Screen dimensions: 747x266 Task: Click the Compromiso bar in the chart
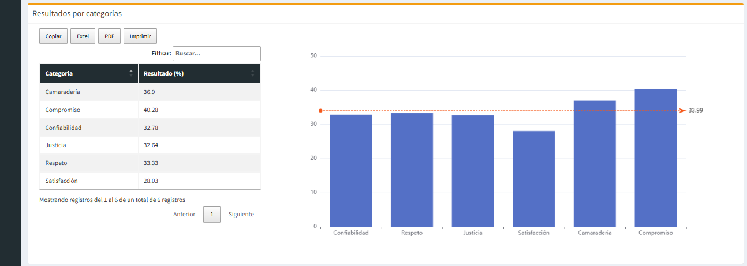click(x=655, y=159)
